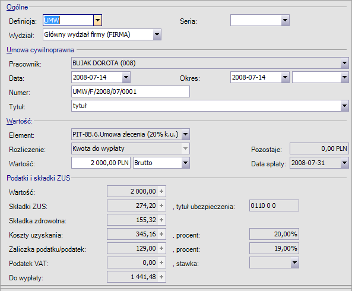352x291 pixels.
Task: Click the plus icon beside Składka zdrowotna value
Action: (x=161, y=220)
